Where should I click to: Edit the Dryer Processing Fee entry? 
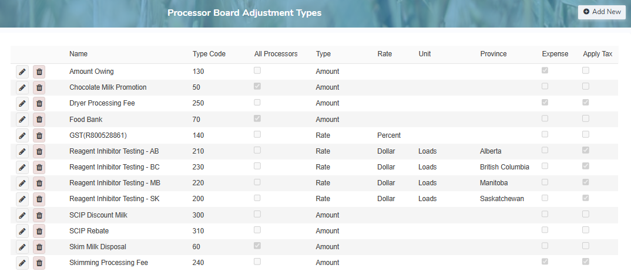[22, 103]
